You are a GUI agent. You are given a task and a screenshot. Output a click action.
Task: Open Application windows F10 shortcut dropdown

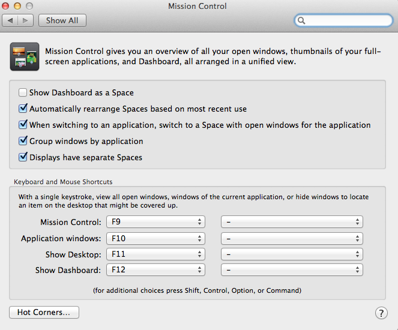155,238
